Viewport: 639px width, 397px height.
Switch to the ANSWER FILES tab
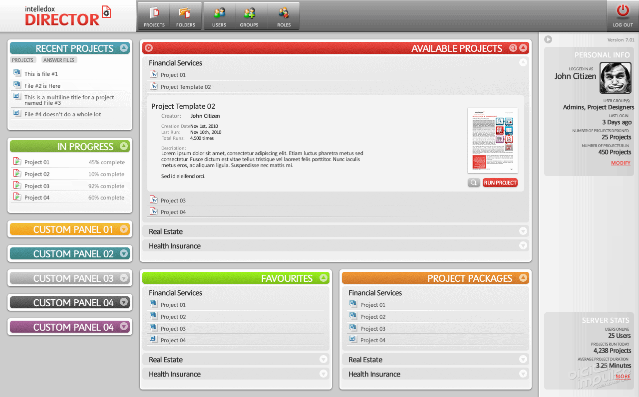tap(59, 59)
